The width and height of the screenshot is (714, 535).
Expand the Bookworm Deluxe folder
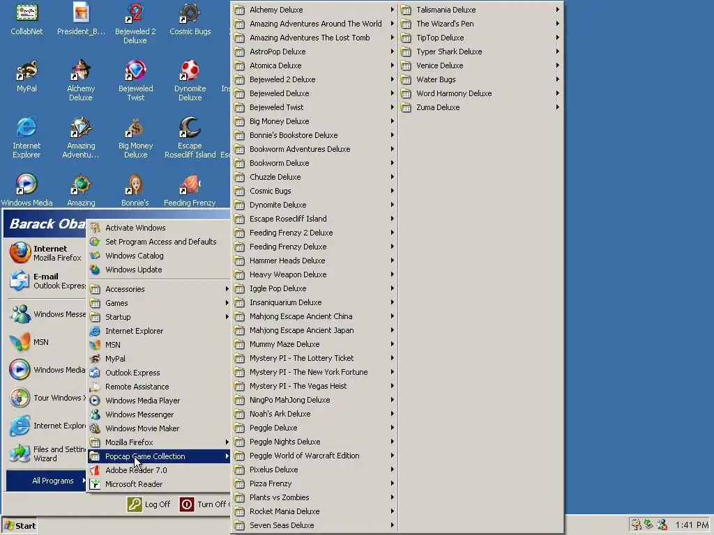(x=314, y=163)
